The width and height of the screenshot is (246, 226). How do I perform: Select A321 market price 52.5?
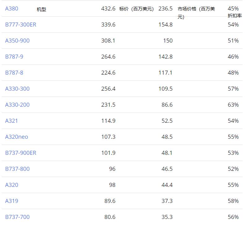coord(167,121)
